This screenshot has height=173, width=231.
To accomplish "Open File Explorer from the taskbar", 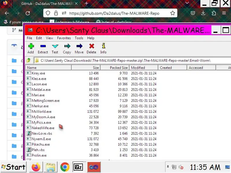I will [x=51, y=167].
